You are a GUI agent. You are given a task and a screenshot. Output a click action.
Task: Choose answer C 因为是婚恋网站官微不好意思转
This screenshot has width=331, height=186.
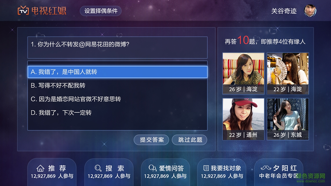coord(118,99)
